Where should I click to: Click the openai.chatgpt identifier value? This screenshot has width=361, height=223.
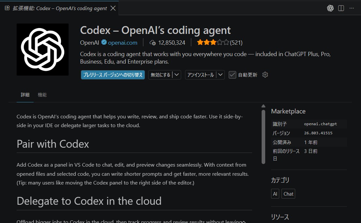321,124
